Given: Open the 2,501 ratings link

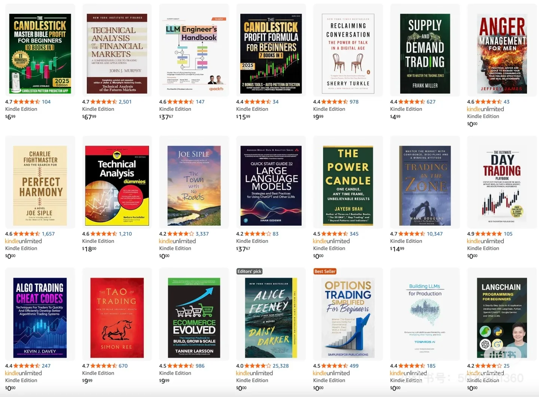Looking at the screenshot, I should click(x=125, y=102).
